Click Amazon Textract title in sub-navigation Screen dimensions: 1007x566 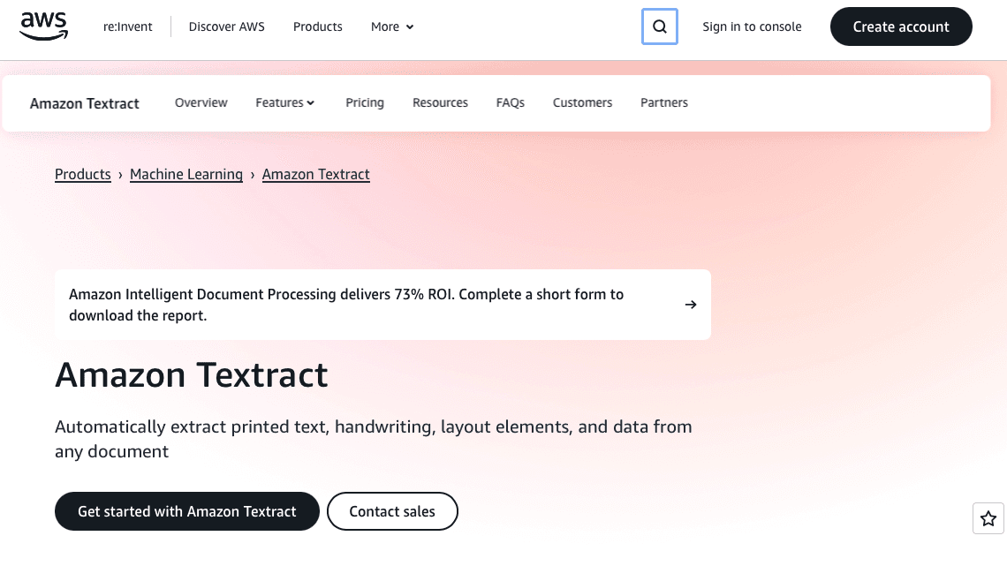tap(84, 103)
